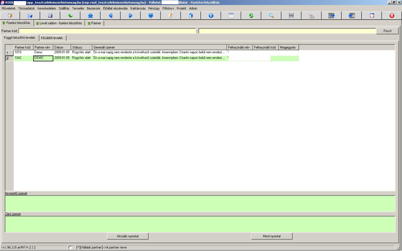The image size is (402, 251).
Task: Switch to Levél sablon - fizetési felszólítás tab
Action: tap(60, 23)
